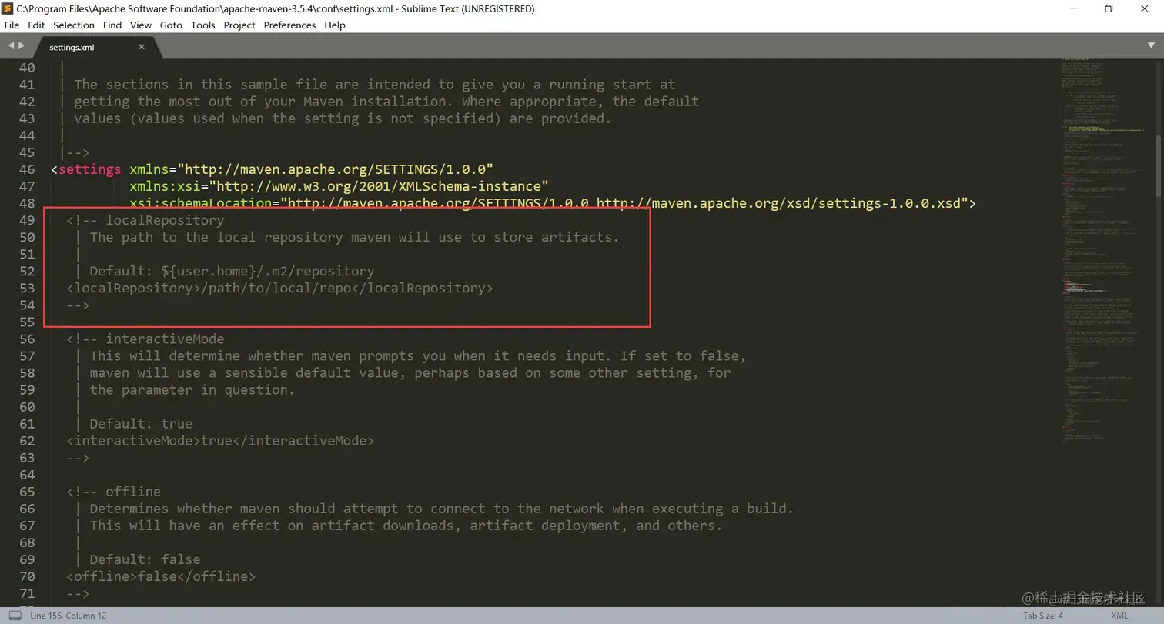Viewport: 1164px width, 624px height.
Task: Click '<!-- interactiveMode' comment text
Action: click(145, 339)
